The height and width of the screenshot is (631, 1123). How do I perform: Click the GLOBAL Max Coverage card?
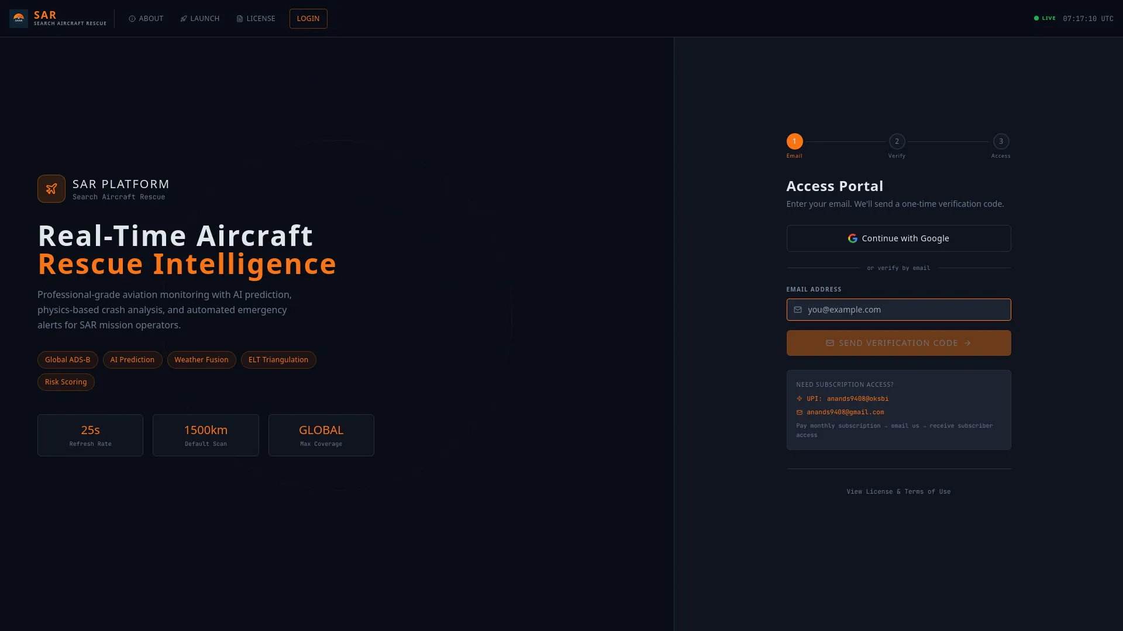click(x=321, y=435)
